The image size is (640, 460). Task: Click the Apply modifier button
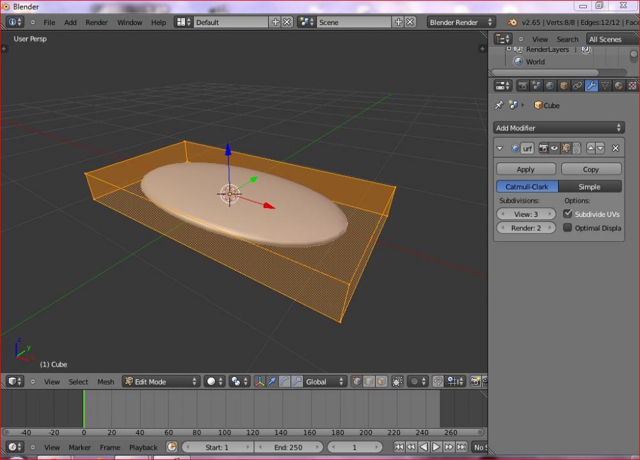click(525, 170)
